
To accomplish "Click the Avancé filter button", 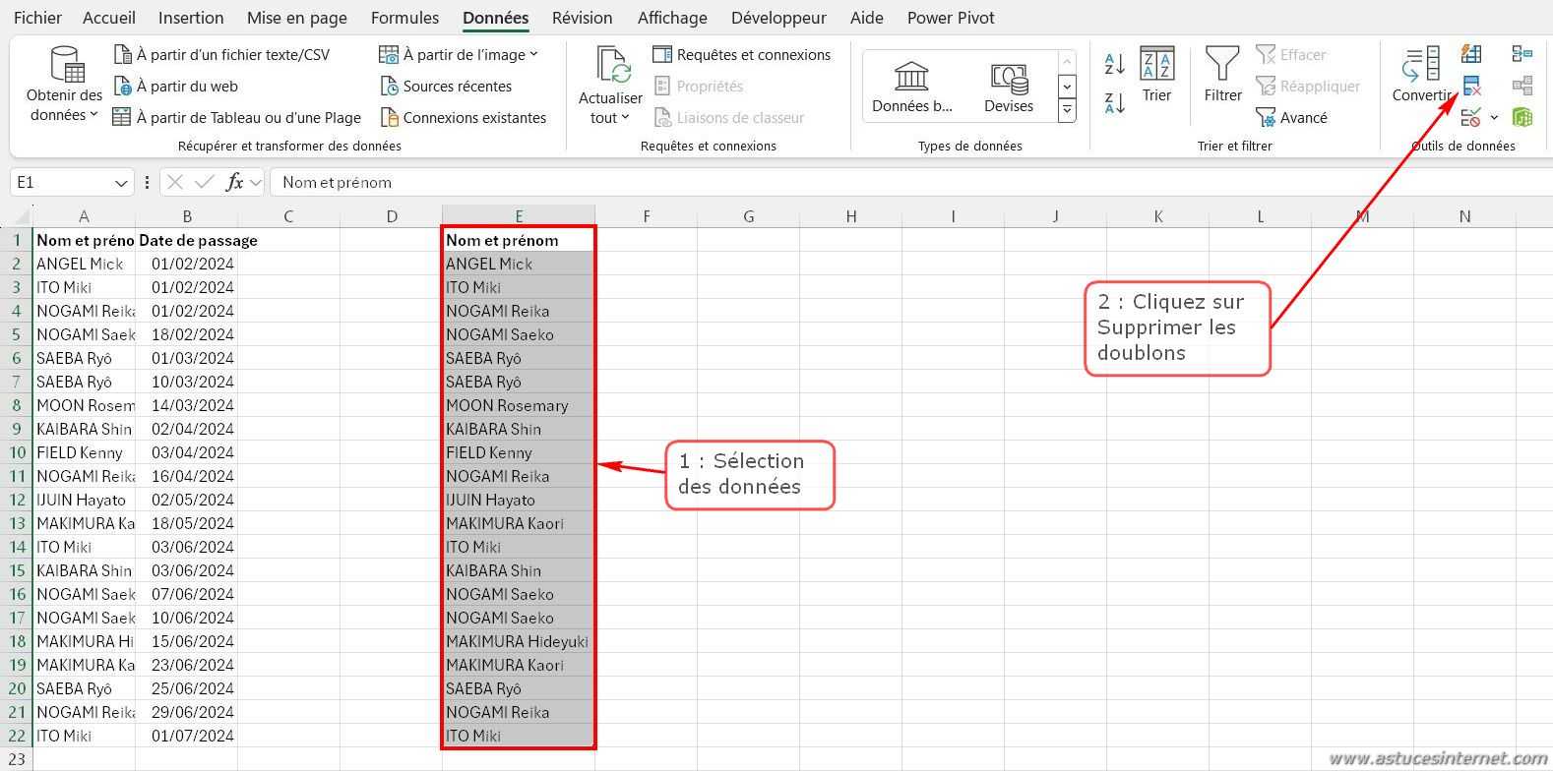I will pos(1291,118).
